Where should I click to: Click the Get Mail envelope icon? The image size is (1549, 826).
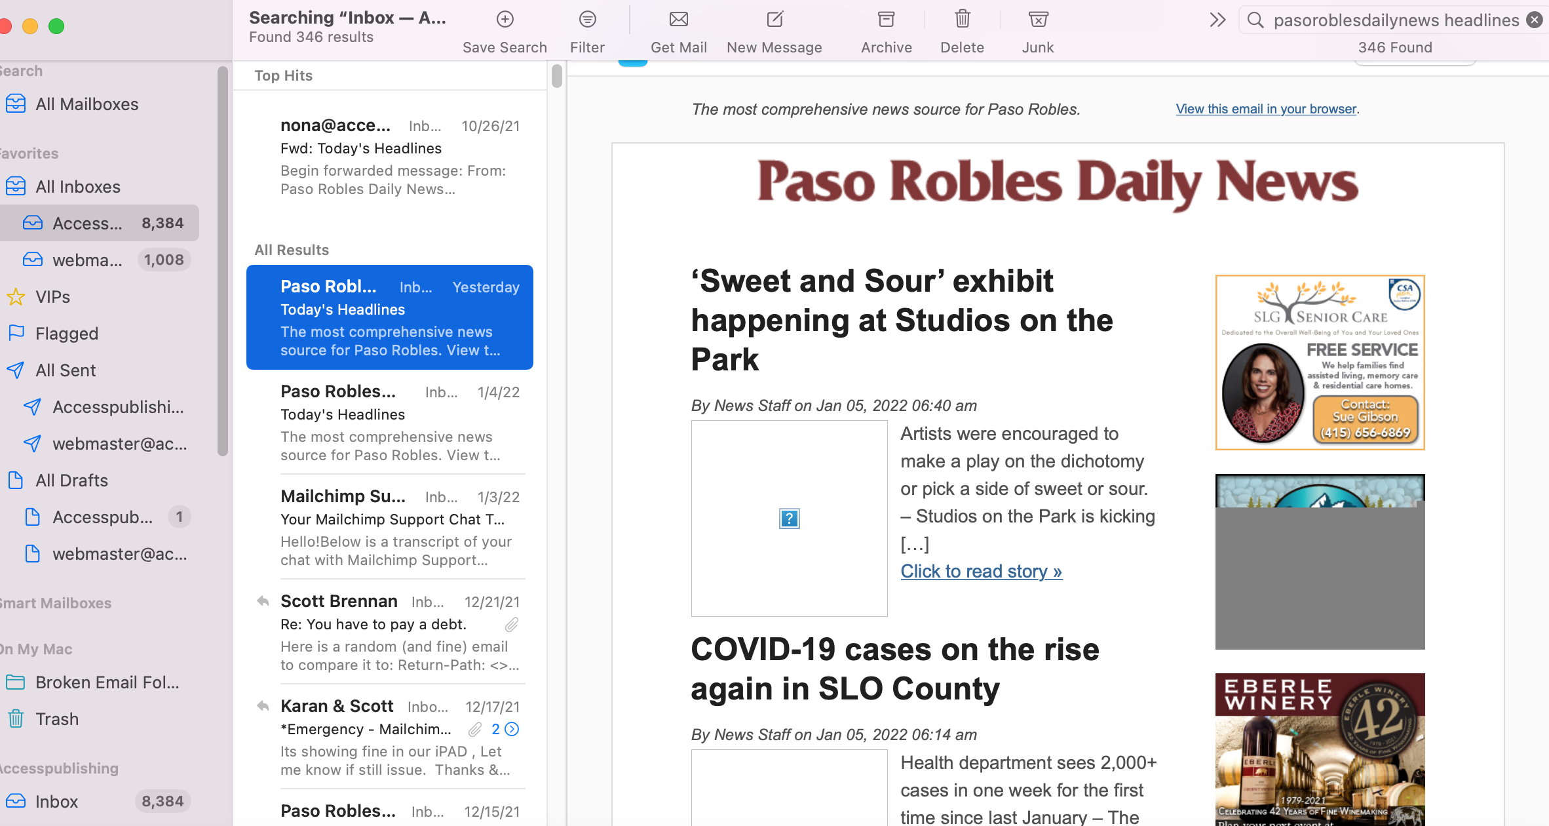[x=678, y=20]
